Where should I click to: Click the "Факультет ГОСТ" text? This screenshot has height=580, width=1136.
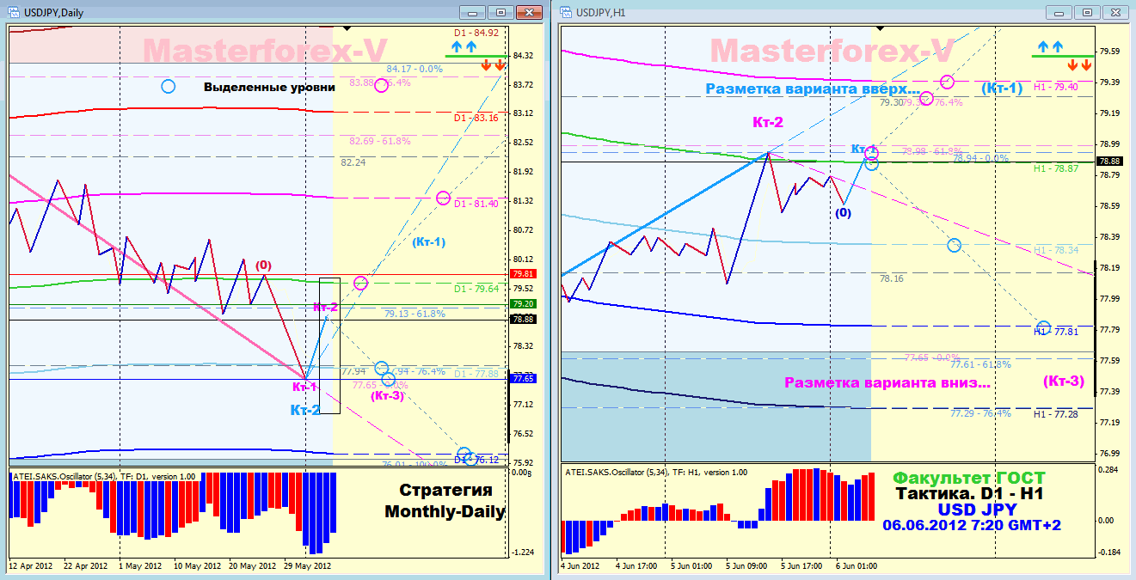pyautogui.click(x=969, y=478)
